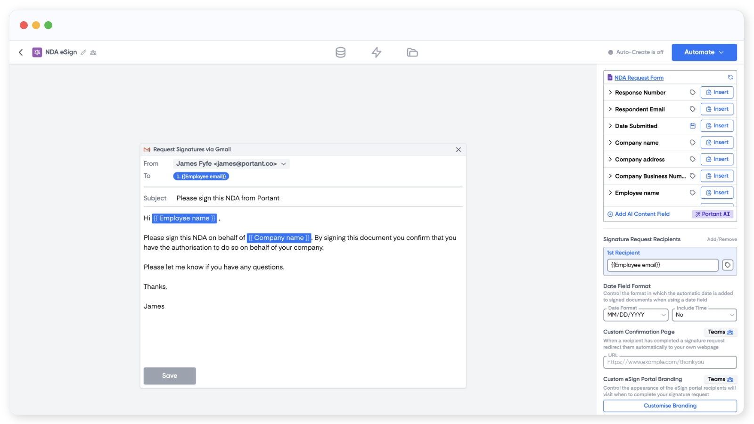This screenshot has width=754, height=424.
Task: Click the Custom Confirmation Page URL field
Action: tap(670, 362)
